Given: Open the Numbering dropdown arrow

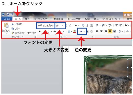Looking at the screenshot, I should coord(106,25).
